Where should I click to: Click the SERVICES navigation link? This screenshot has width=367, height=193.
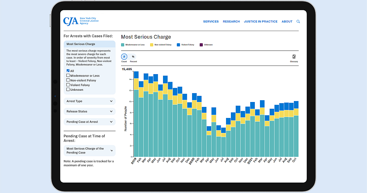[211, 21]
